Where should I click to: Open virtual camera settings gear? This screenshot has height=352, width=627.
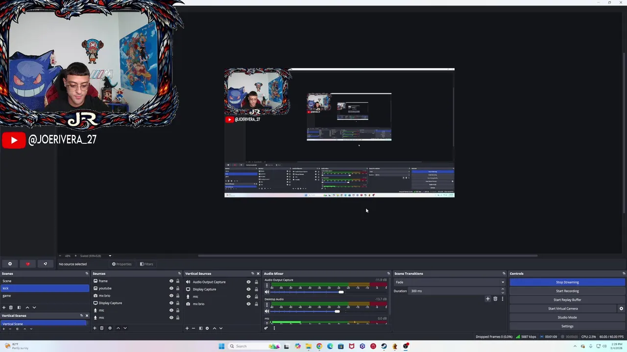pos(621,308)
